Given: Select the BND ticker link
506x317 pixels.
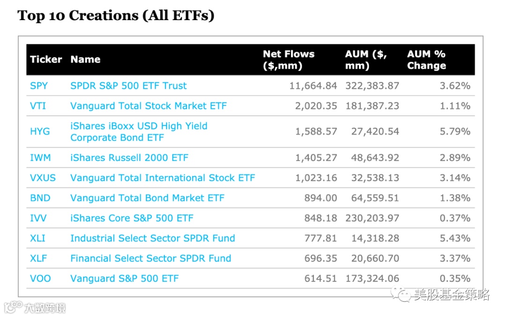Looking at the screenshot, I should pos(40,198).
